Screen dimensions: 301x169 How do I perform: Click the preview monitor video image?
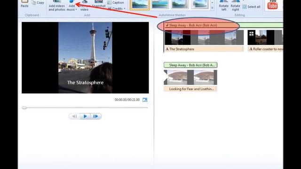(85, 58)
